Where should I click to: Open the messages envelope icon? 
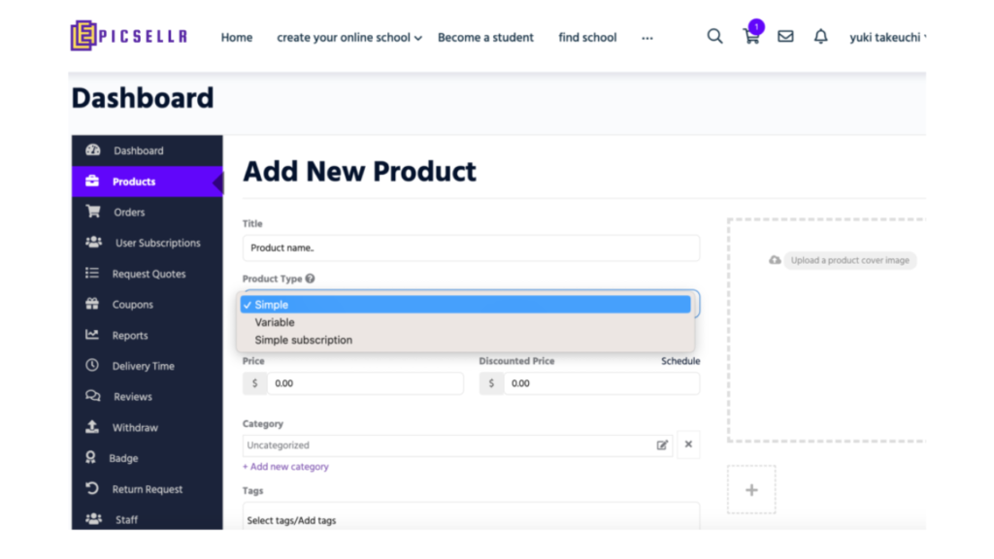pyautogui.click(x=785, y=36)
